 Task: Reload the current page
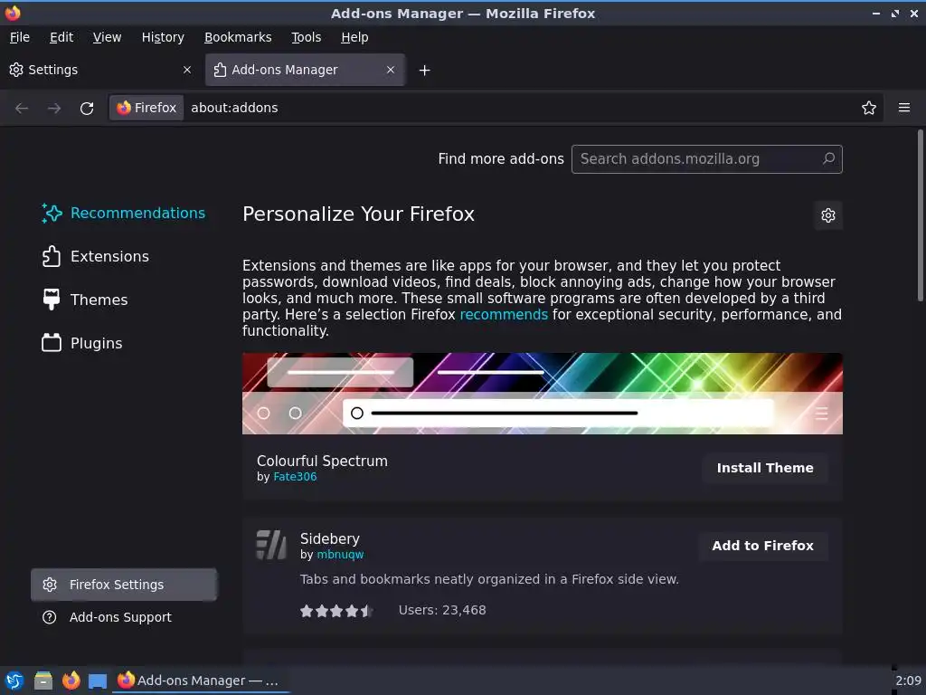coord(87,109)
